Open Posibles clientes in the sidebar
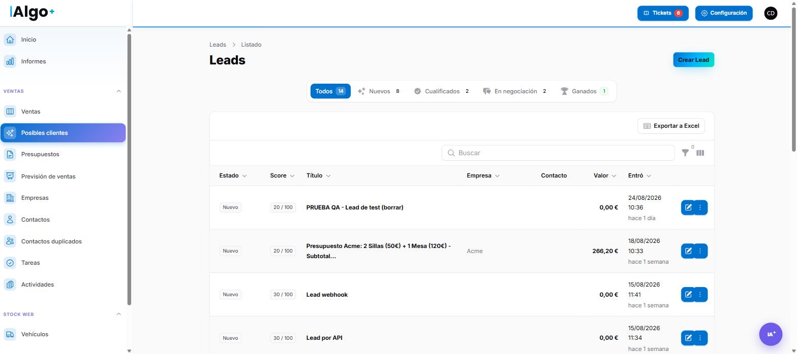 click(x=63, y=133)
